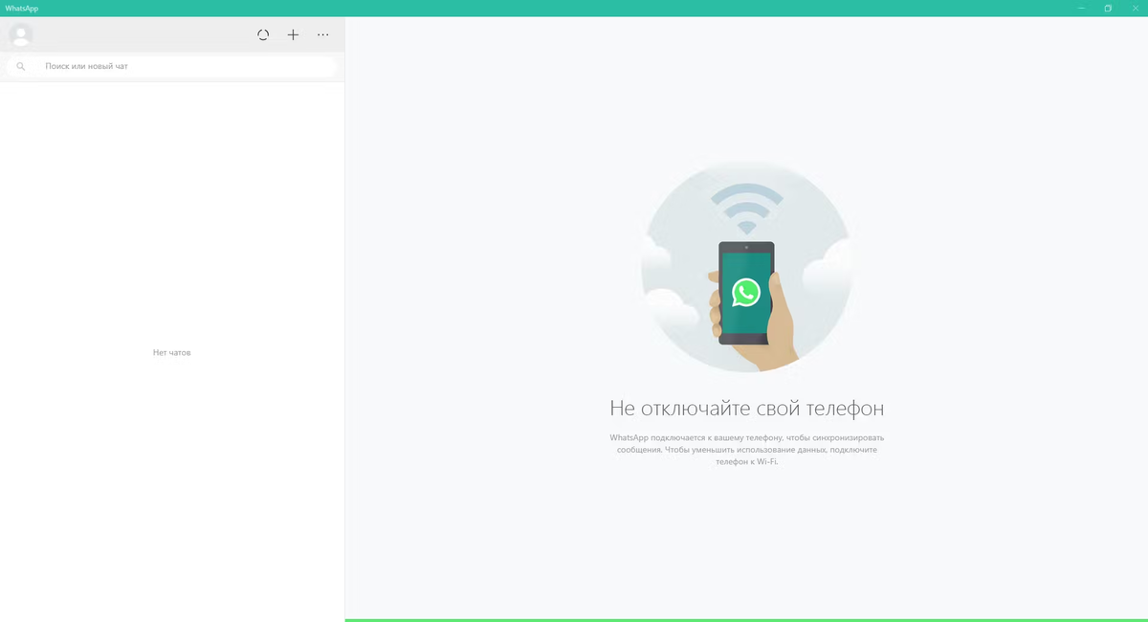
Task: Click the phone illustration with WhatsApp logo
Action: 747,267
